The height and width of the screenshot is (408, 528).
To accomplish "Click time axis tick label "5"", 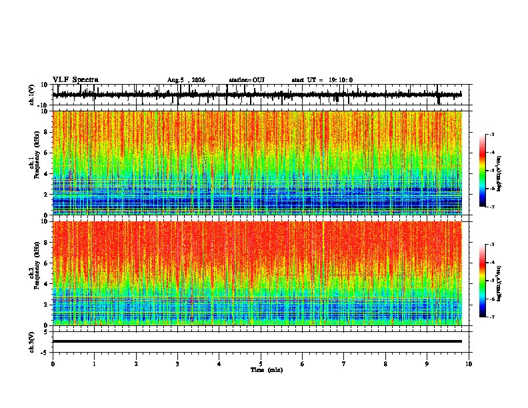I will pyautogui.click(x=261, y=364).
